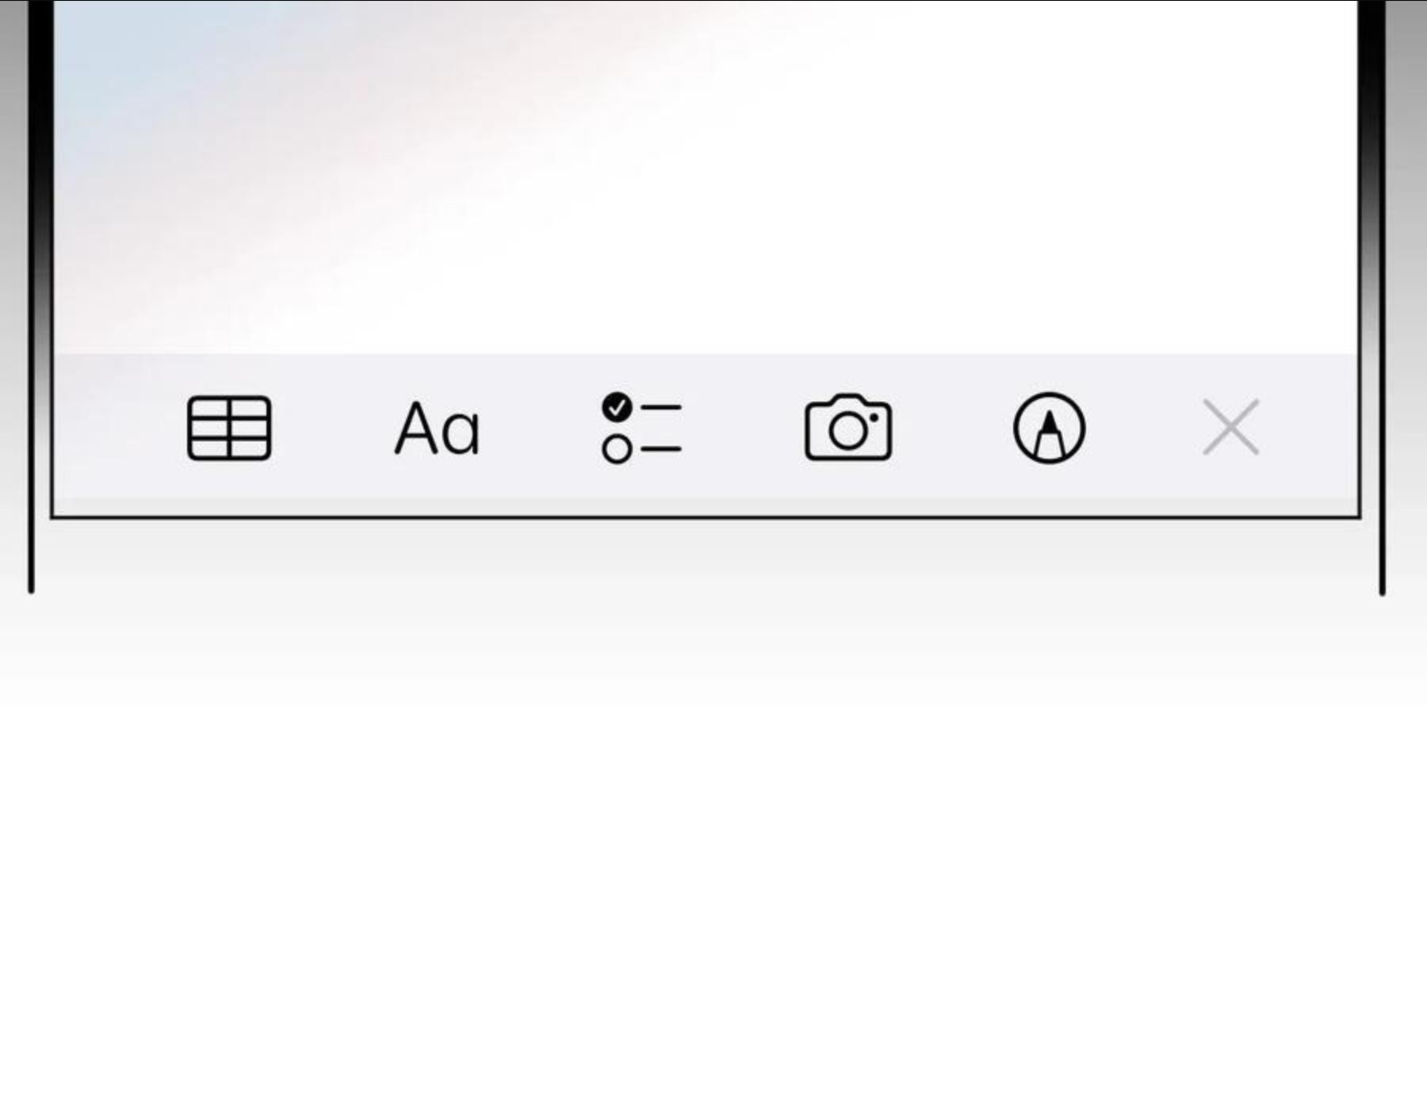Insert a table using the grid icon
This screenshot has width=1427, height=1114.
[229, 428]
